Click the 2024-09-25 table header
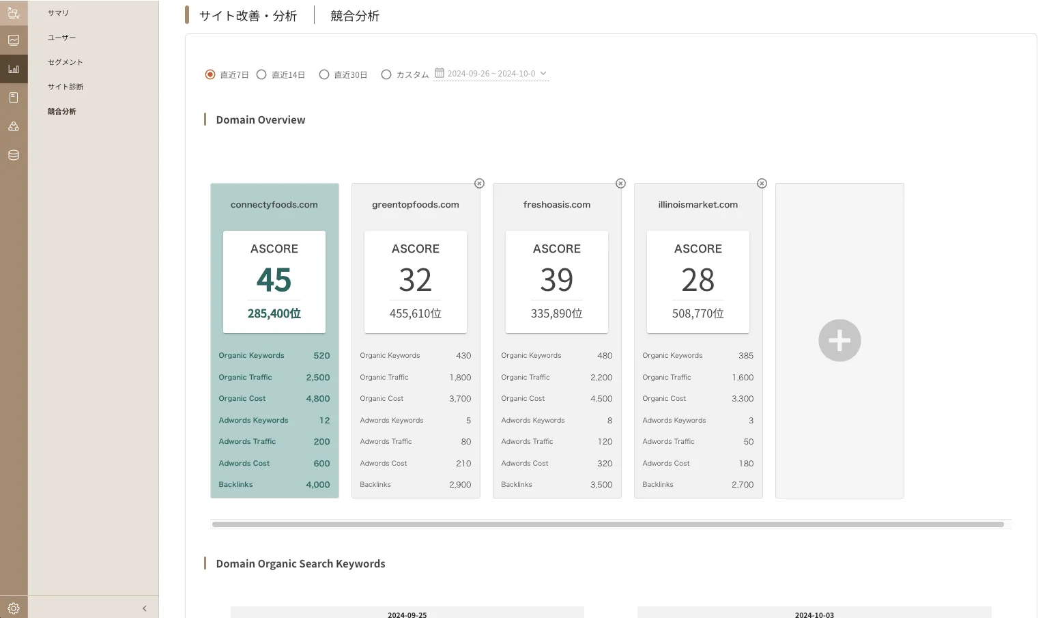Screen dimensions: 1049x618 [407, 613]
